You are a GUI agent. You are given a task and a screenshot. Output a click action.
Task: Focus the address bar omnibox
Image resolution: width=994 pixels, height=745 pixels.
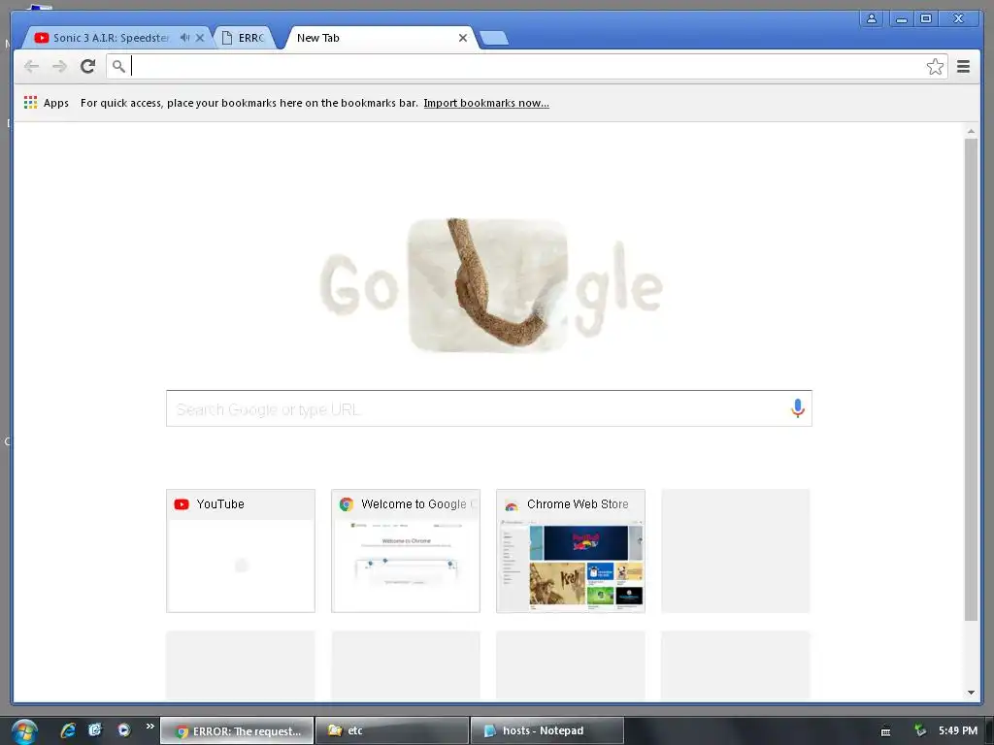(526, 67)
